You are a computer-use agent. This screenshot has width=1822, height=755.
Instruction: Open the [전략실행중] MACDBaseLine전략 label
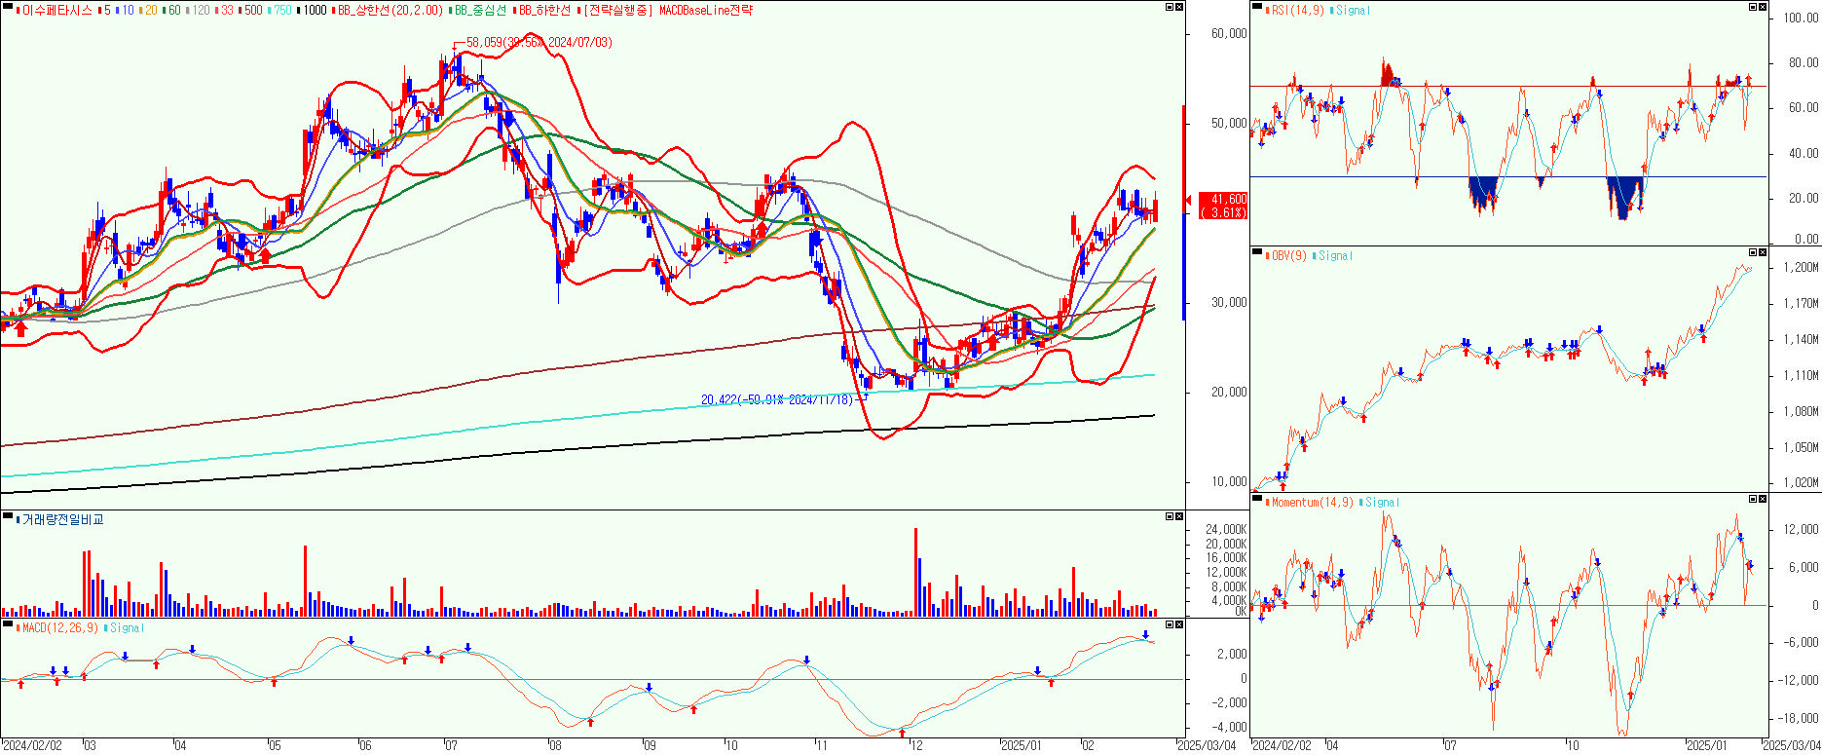pos(667,11)
